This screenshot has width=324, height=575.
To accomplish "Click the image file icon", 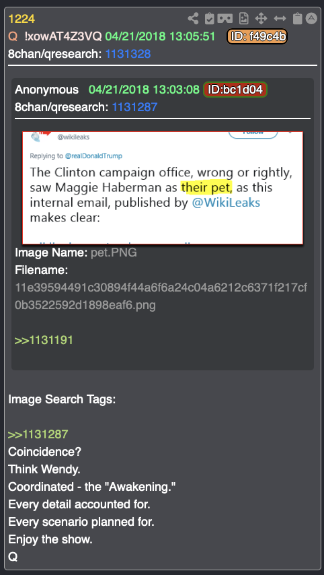I will point(243,18).
